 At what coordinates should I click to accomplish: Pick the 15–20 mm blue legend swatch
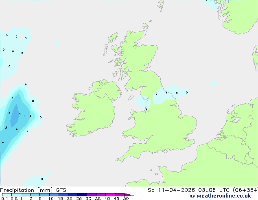coord(63,195)
